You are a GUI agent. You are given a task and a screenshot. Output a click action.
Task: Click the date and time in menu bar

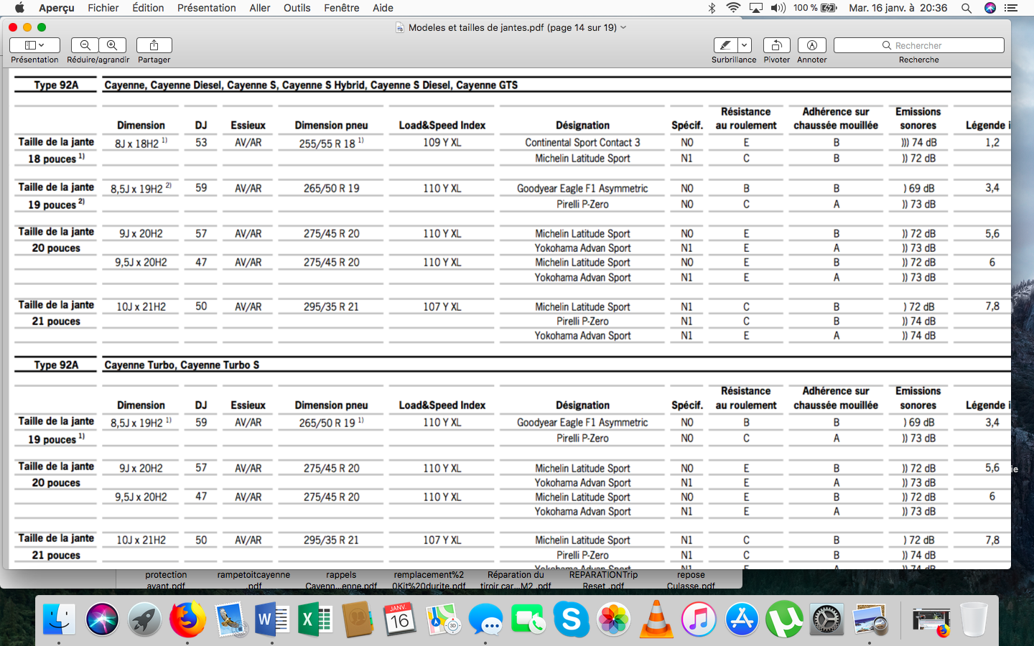coord(898,8)
